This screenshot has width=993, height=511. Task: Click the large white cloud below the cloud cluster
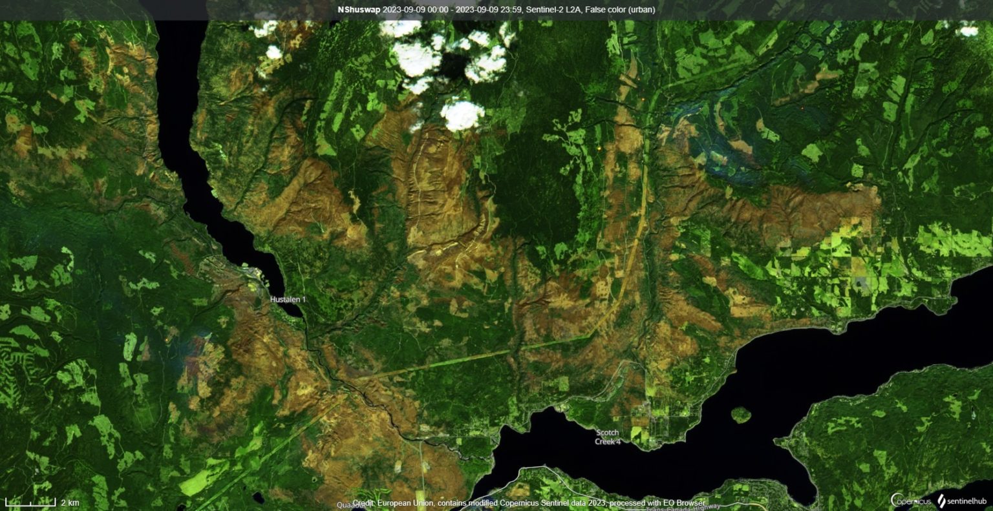(x=462, y=115)
